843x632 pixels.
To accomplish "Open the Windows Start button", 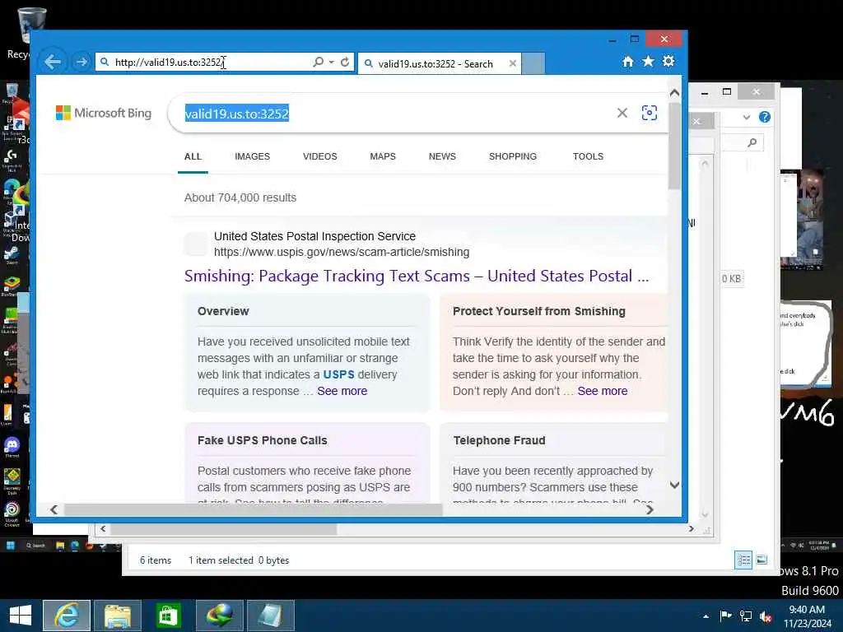I will click(21, 616).
